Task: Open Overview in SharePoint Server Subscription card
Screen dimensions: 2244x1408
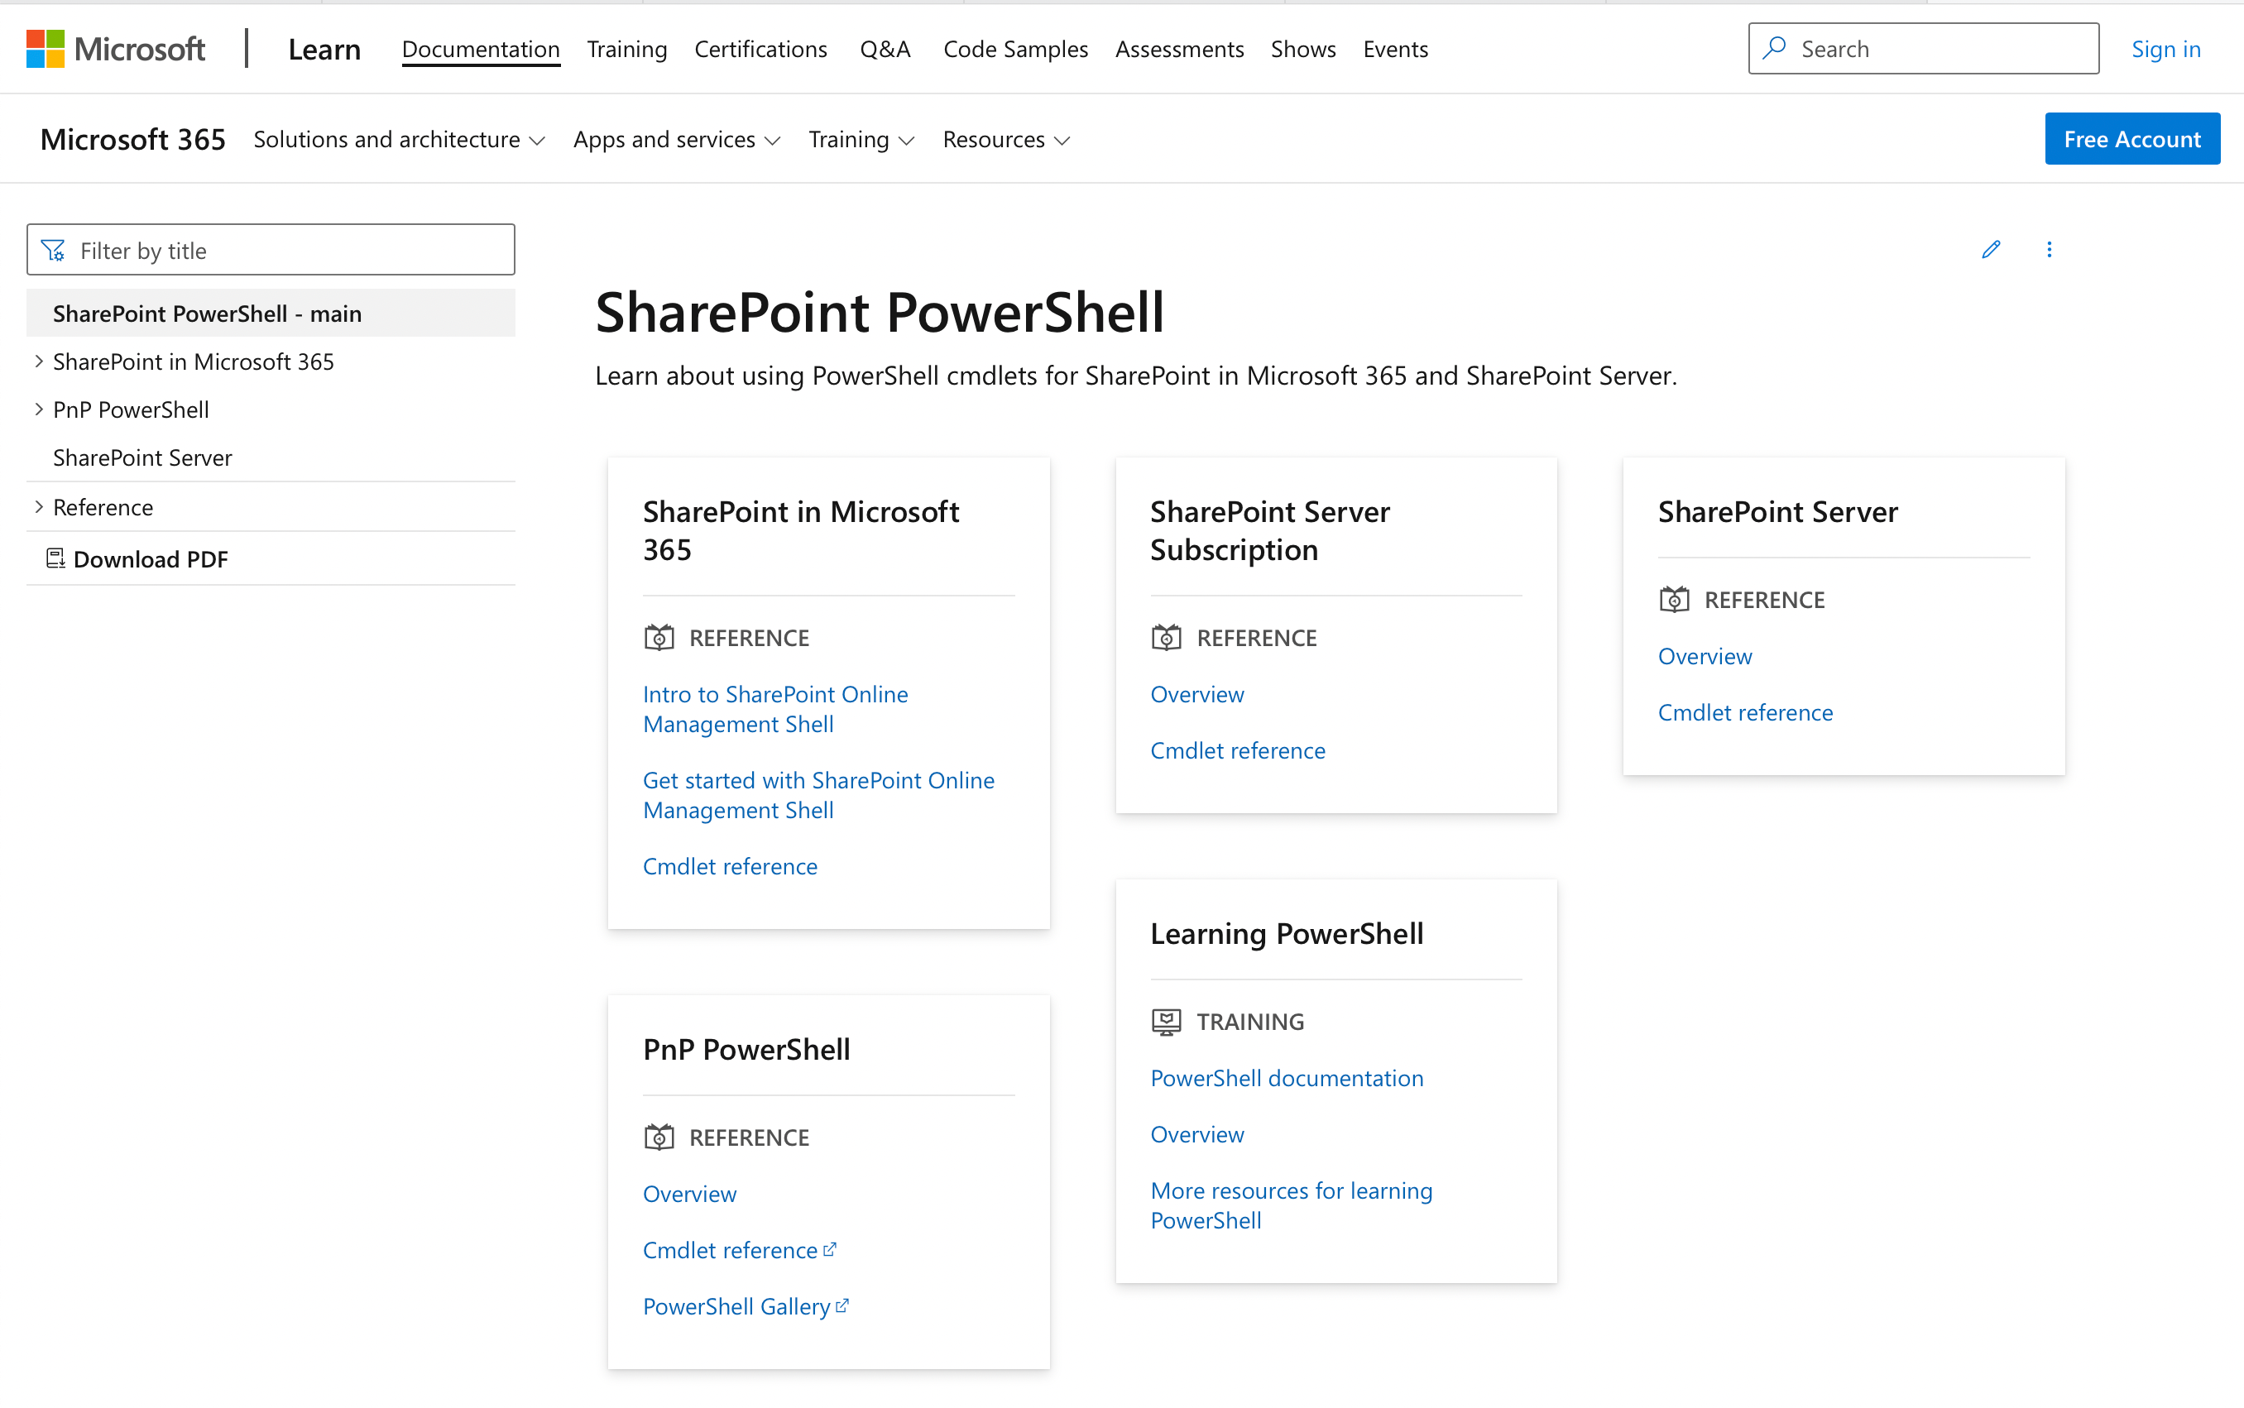Action: [1196, 694]
